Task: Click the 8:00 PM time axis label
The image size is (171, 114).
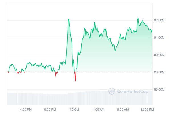Action: (x=50, y=109)
